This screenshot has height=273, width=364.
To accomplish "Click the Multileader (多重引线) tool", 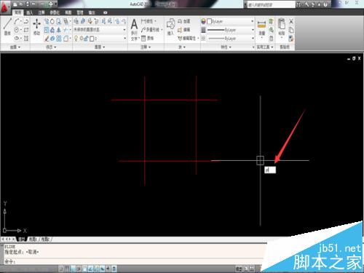I will tap(151, 30).
